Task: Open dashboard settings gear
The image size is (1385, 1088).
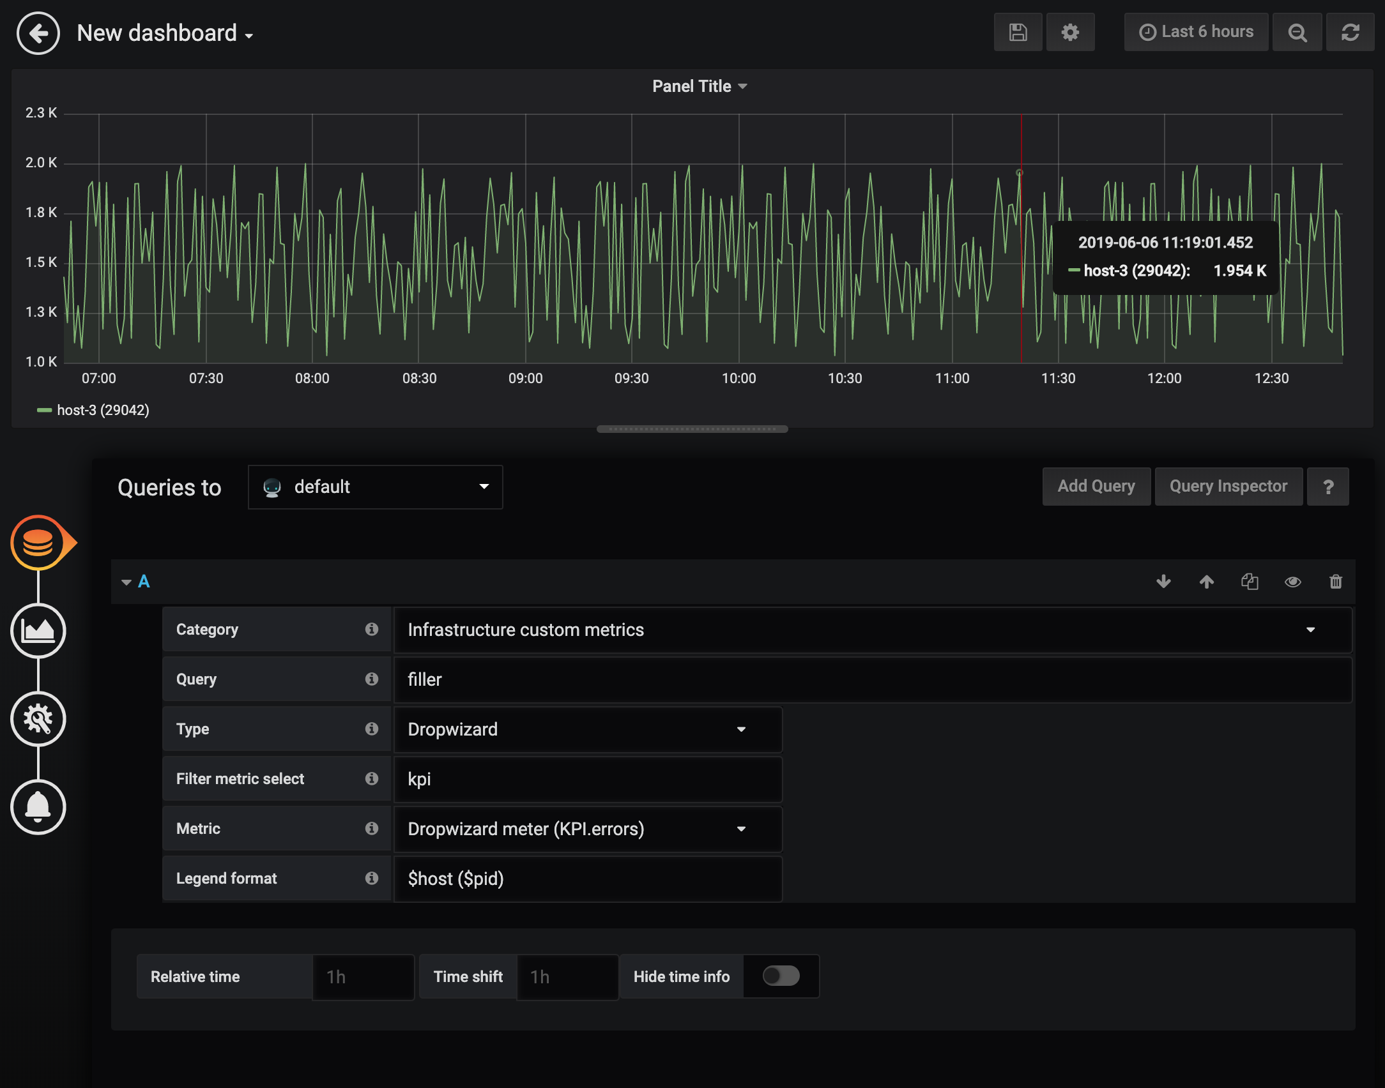Action: tap(1070, 33)
